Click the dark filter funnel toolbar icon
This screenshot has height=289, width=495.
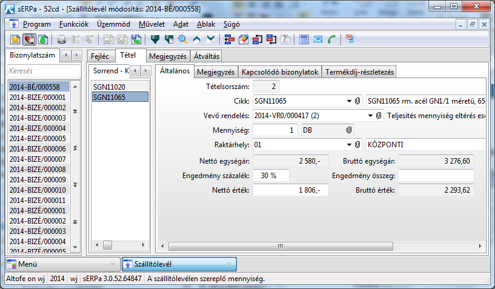click(154, 40)
